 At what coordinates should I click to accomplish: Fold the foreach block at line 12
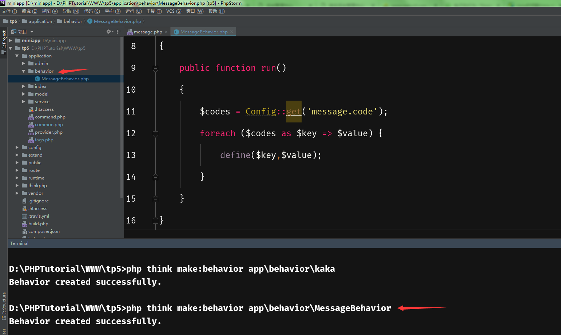click(155, 133)
